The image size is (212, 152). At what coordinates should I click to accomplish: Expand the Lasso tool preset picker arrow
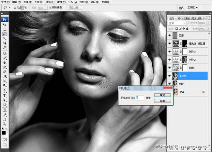9,7
